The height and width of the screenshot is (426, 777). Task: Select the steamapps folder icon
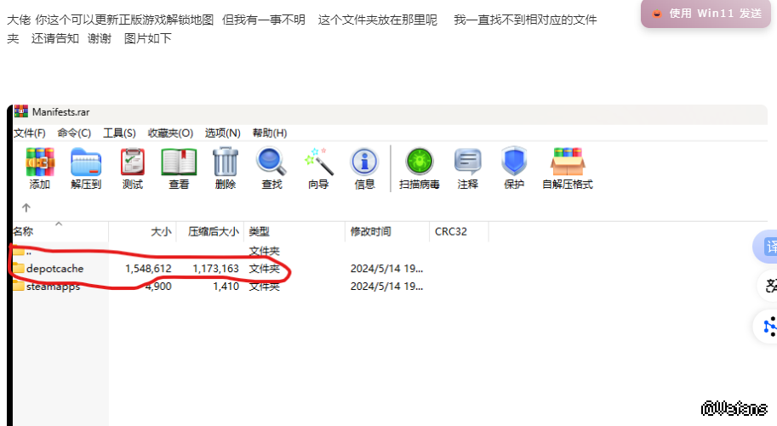point(19,286)
